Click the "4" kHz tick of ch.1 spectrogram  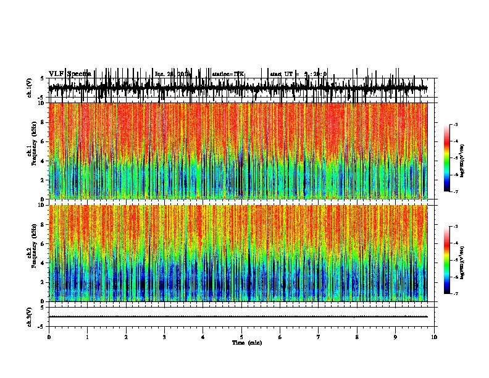tap(43, 161)
